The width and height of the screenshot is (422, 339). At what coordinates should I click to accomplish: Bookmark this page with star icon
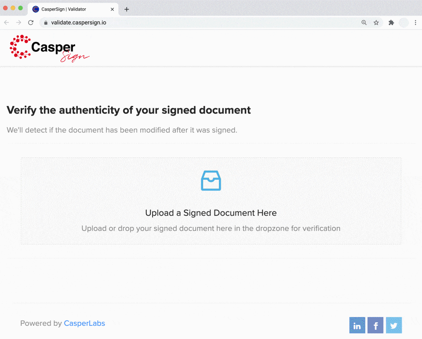pyautogui.click(x=376, y=22)
